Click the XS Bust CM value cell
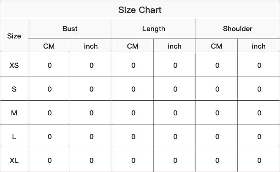This screenshot has width=280, height=172. pos(49,65)
